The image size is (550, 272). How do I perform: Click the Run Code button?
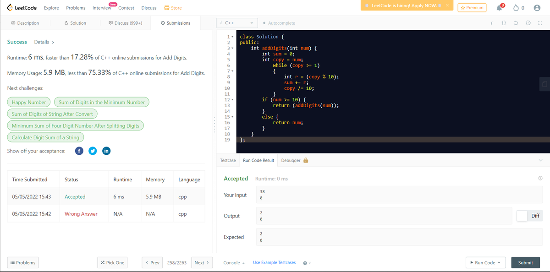pyautogui.click(x=485, y=262)
